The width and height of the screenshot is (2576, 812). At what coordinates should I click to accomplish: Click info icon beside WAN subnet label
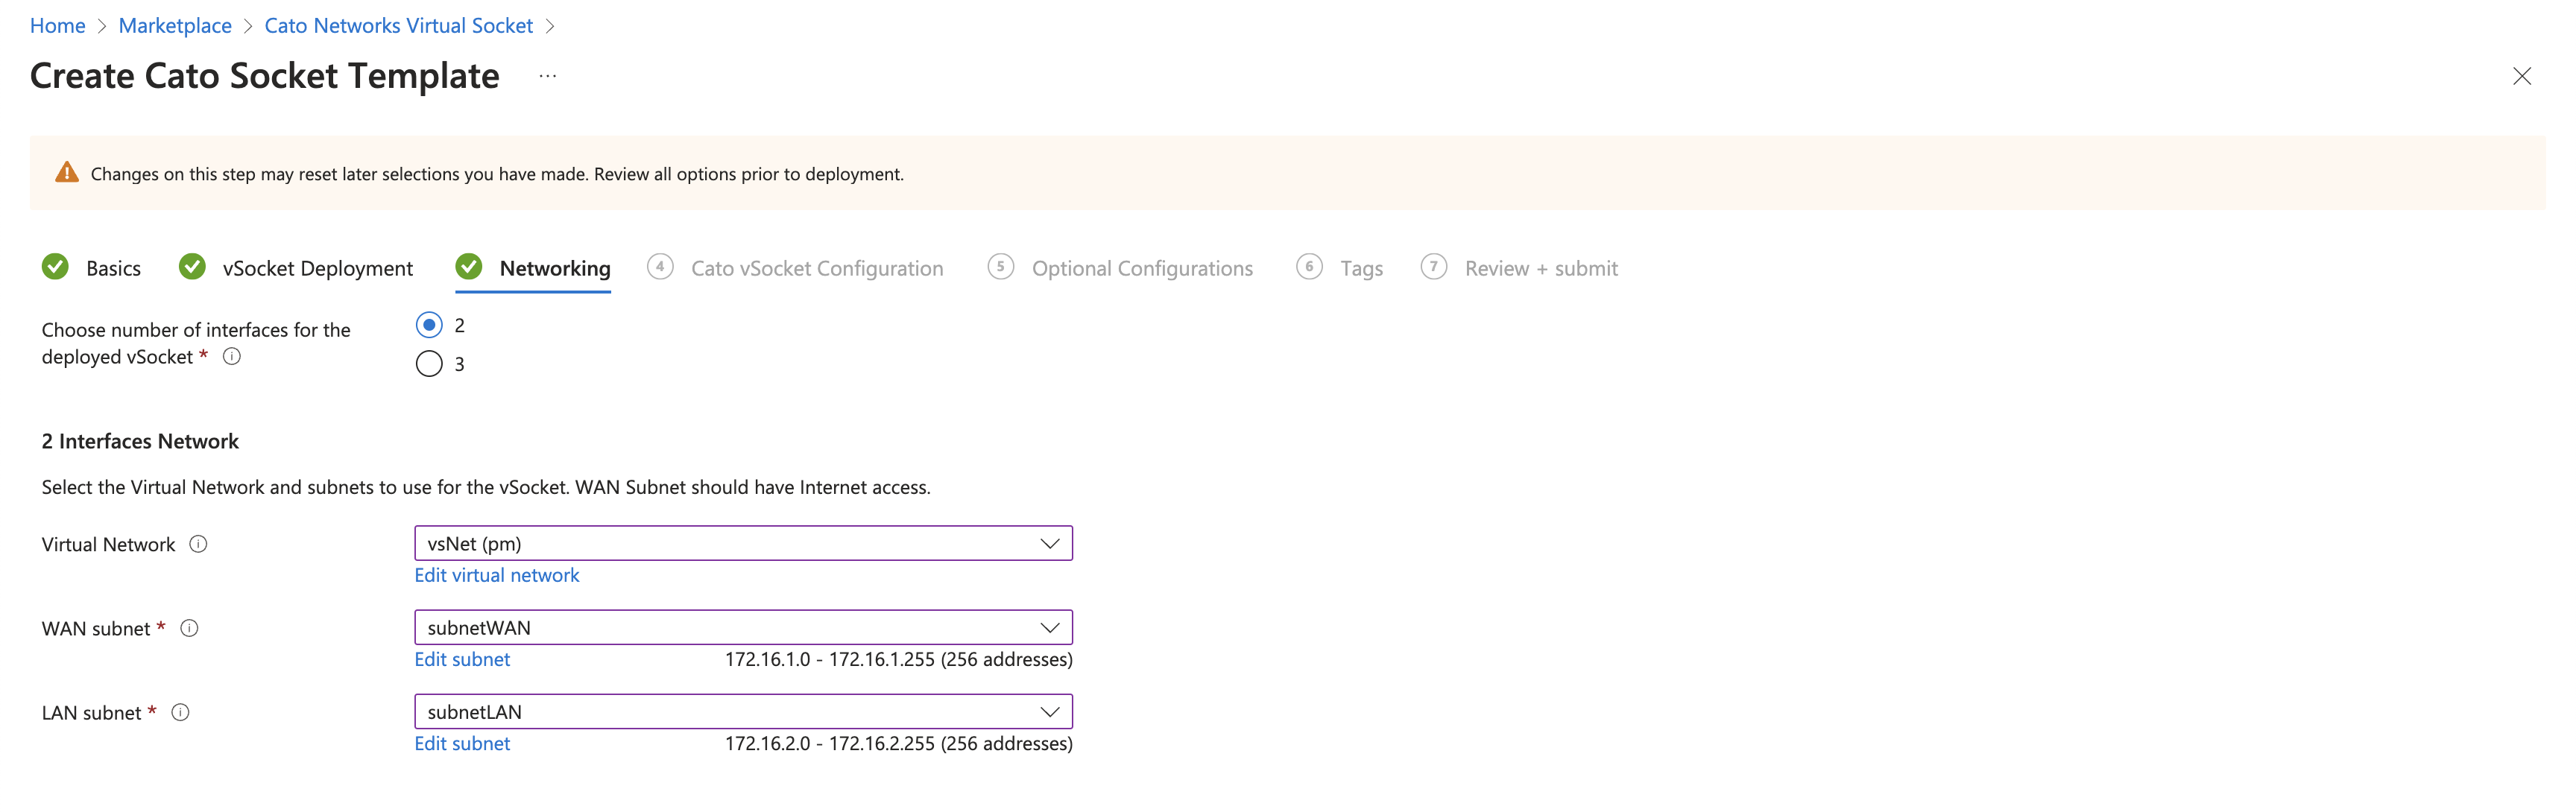(189, 628)
